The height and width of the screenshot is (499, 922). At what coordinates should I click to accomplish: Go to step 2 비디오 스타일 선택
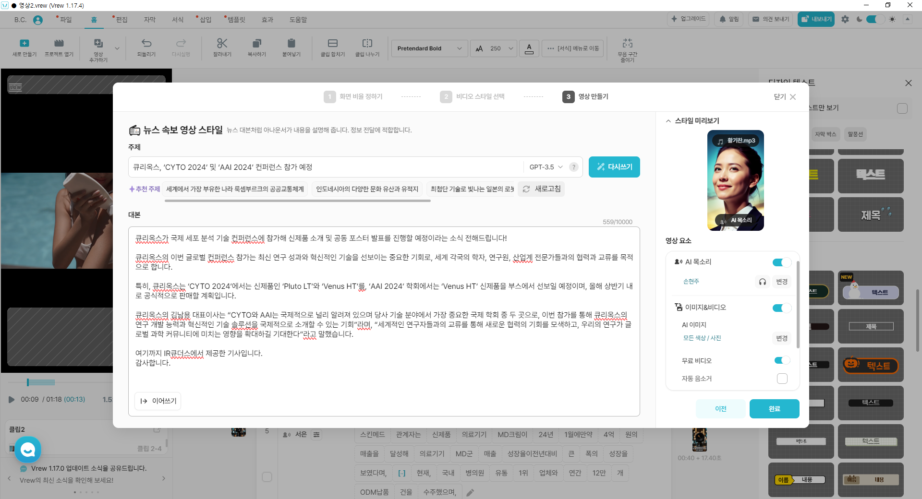(472, 96)
